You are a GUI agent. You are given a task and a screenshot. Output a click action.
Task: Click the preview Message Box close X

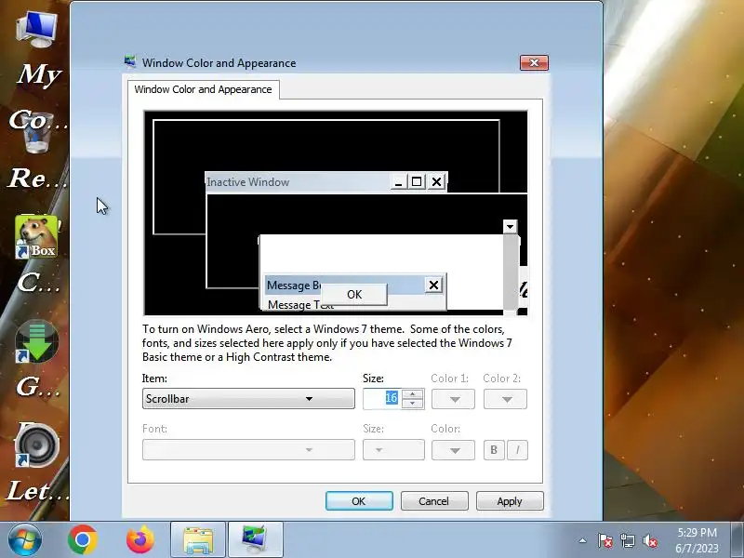pos(433,285)
